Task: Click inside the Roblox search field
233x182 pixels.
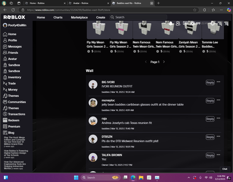Action: (x=138, y=17)
